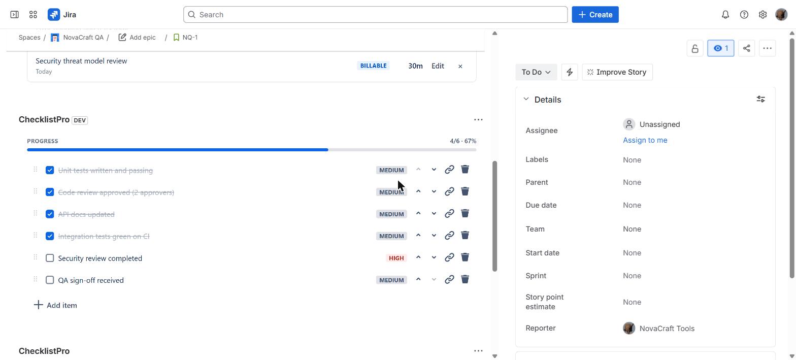This screenshot has height=360, width=796.
Task: Copy link for Code review approved item
Action: pos(449,191)
